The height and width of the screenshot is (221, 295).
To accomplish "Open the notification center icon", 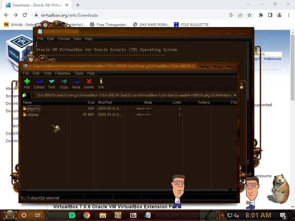I will [283, 216].
